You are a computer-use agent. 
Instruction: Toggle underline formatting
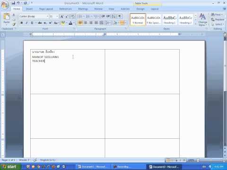(32, 23)
